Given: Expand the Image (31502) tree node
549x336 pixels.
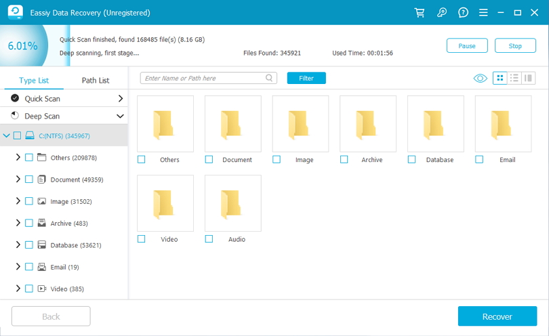Looking at the screenshot, I should tap(18, 201).
